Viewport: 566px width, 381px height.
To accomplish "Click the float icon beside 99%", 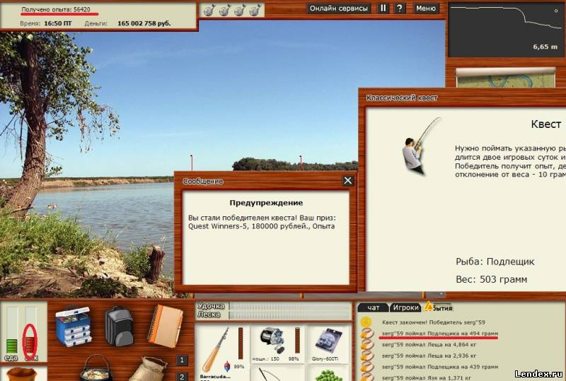I will click(227, 366).
